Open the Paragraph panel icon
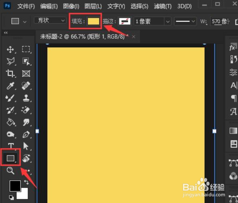This screenshot has height=203, width=238. (234, 98)
